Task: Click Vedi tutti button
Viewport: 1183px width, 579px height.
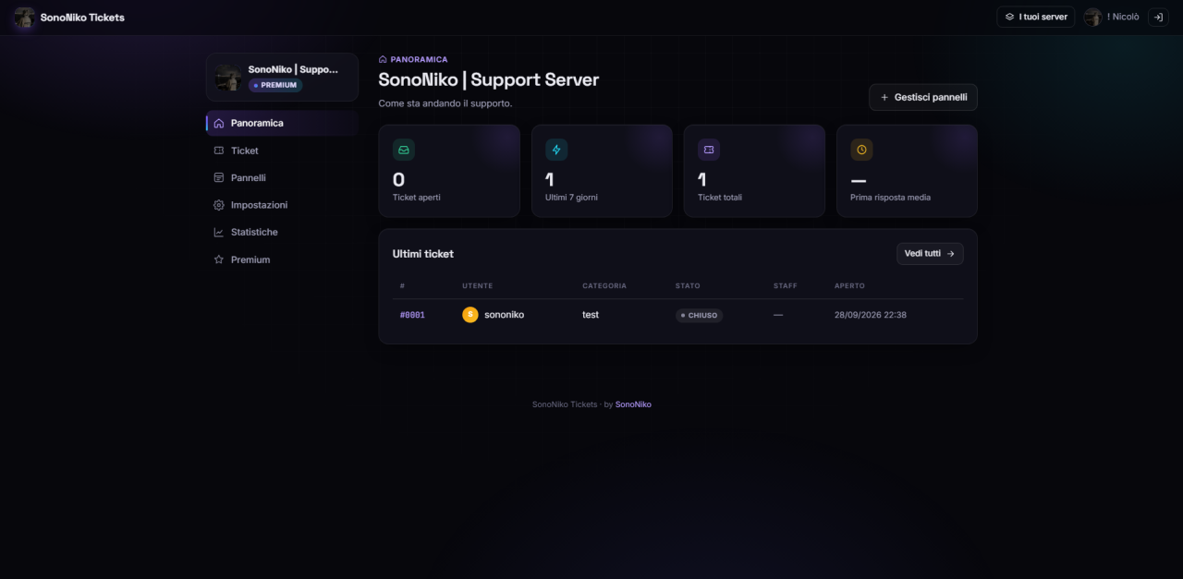Action: 930,254
